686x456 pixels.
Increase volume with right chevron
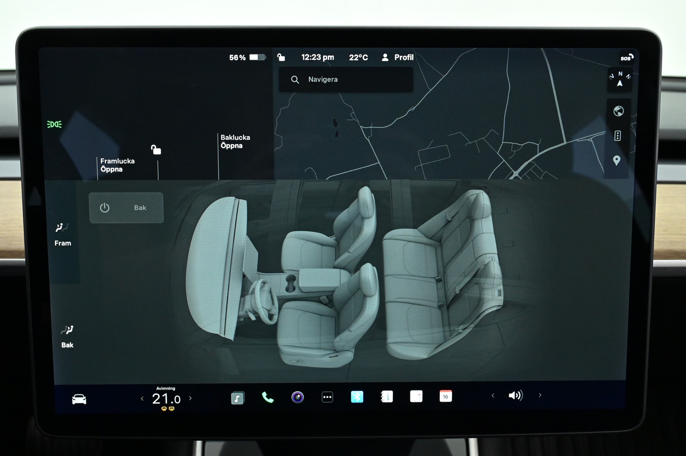540,395
